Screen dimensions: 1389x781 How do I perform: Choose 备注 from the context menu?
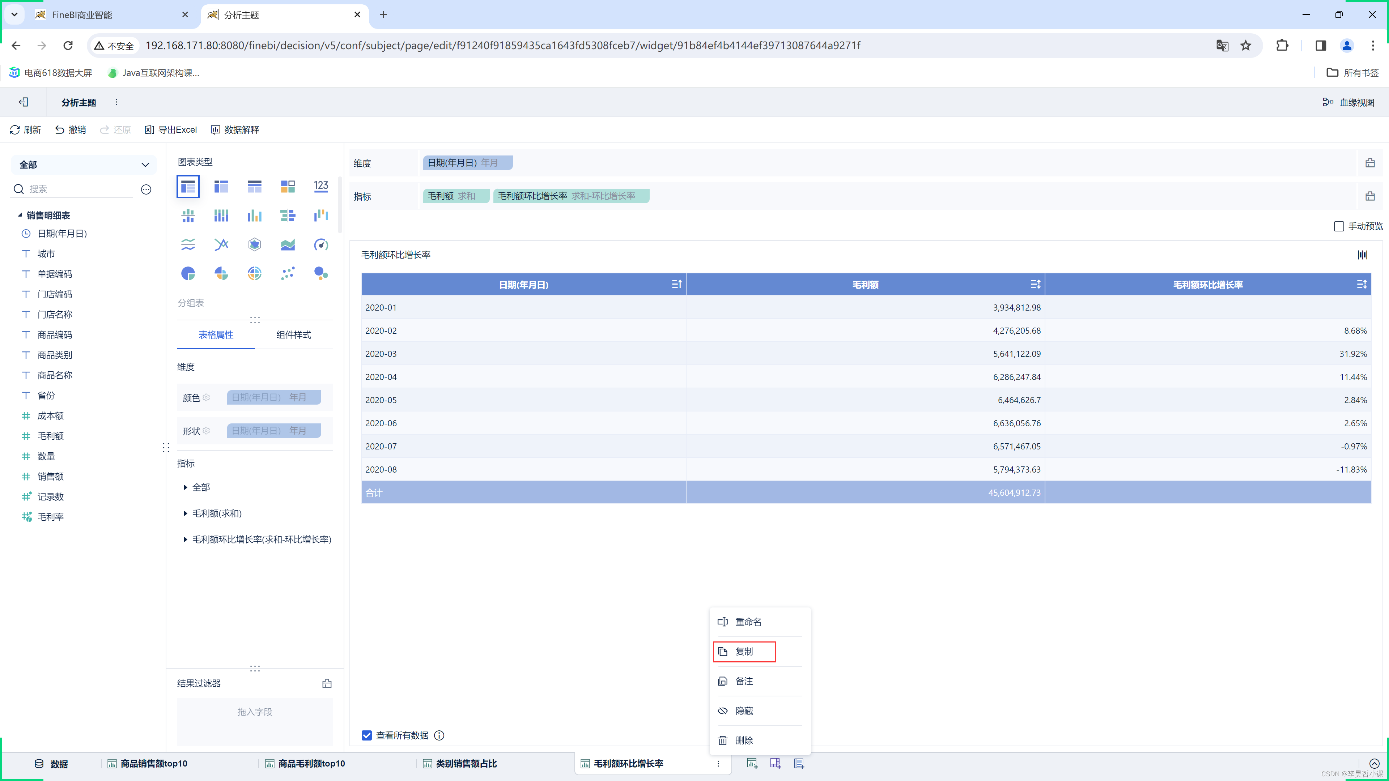760,681
